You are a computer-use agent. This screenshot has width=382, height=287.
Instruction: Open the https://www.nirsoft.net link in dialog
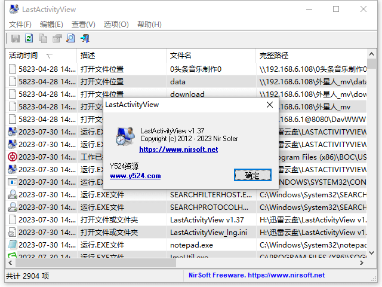[178, 149]
